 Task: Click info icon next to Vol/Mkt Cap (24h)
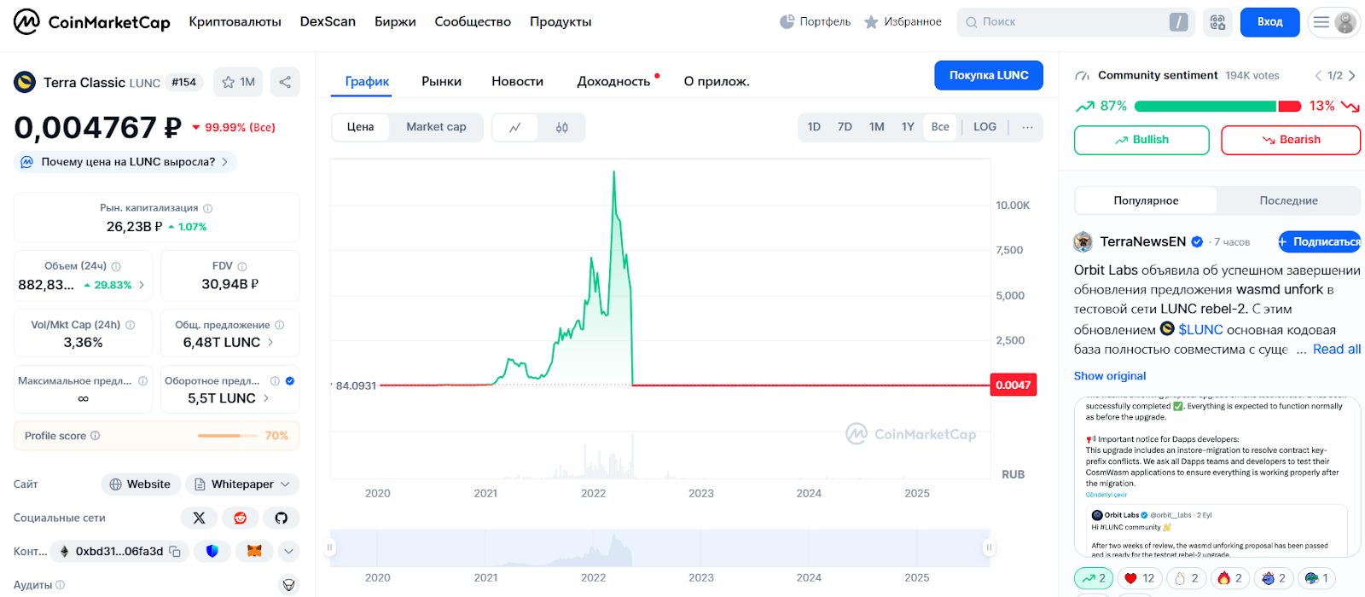pyautogui.click(x=131, y=325)
